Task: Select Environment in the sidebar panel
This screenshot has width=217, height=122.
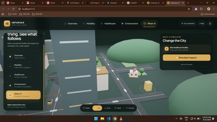Action: click(23, 85)
